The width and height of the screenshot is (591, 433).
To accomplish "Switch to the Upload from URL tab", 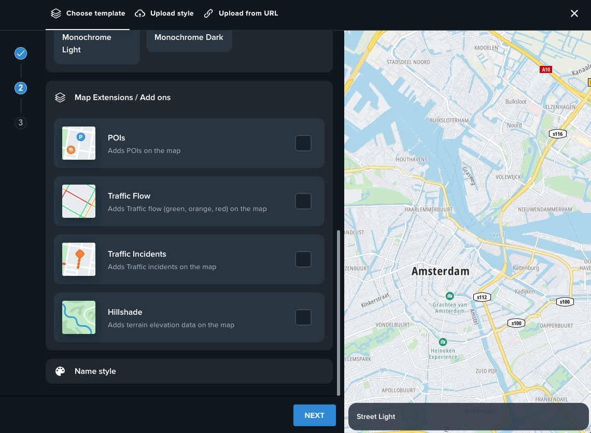I will (x=241, y=13).
